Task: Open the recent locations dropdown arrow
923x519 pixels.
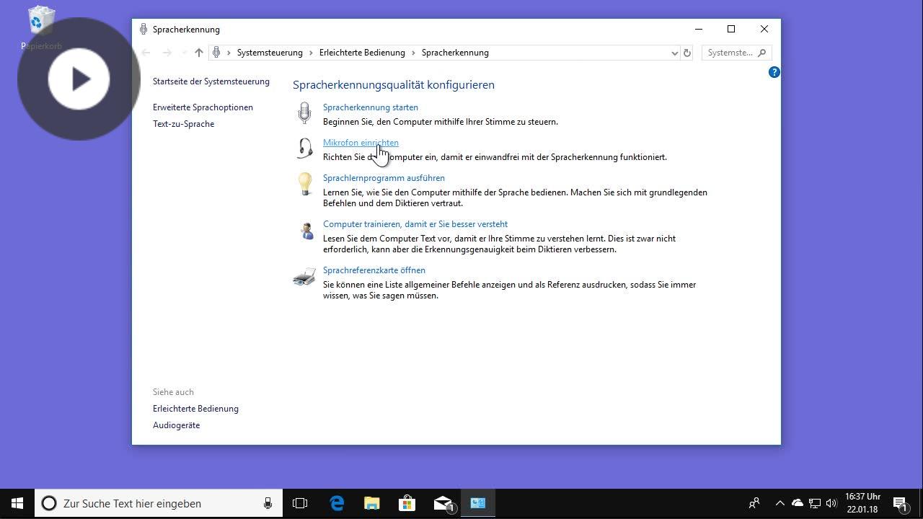Action: point(183,53)
